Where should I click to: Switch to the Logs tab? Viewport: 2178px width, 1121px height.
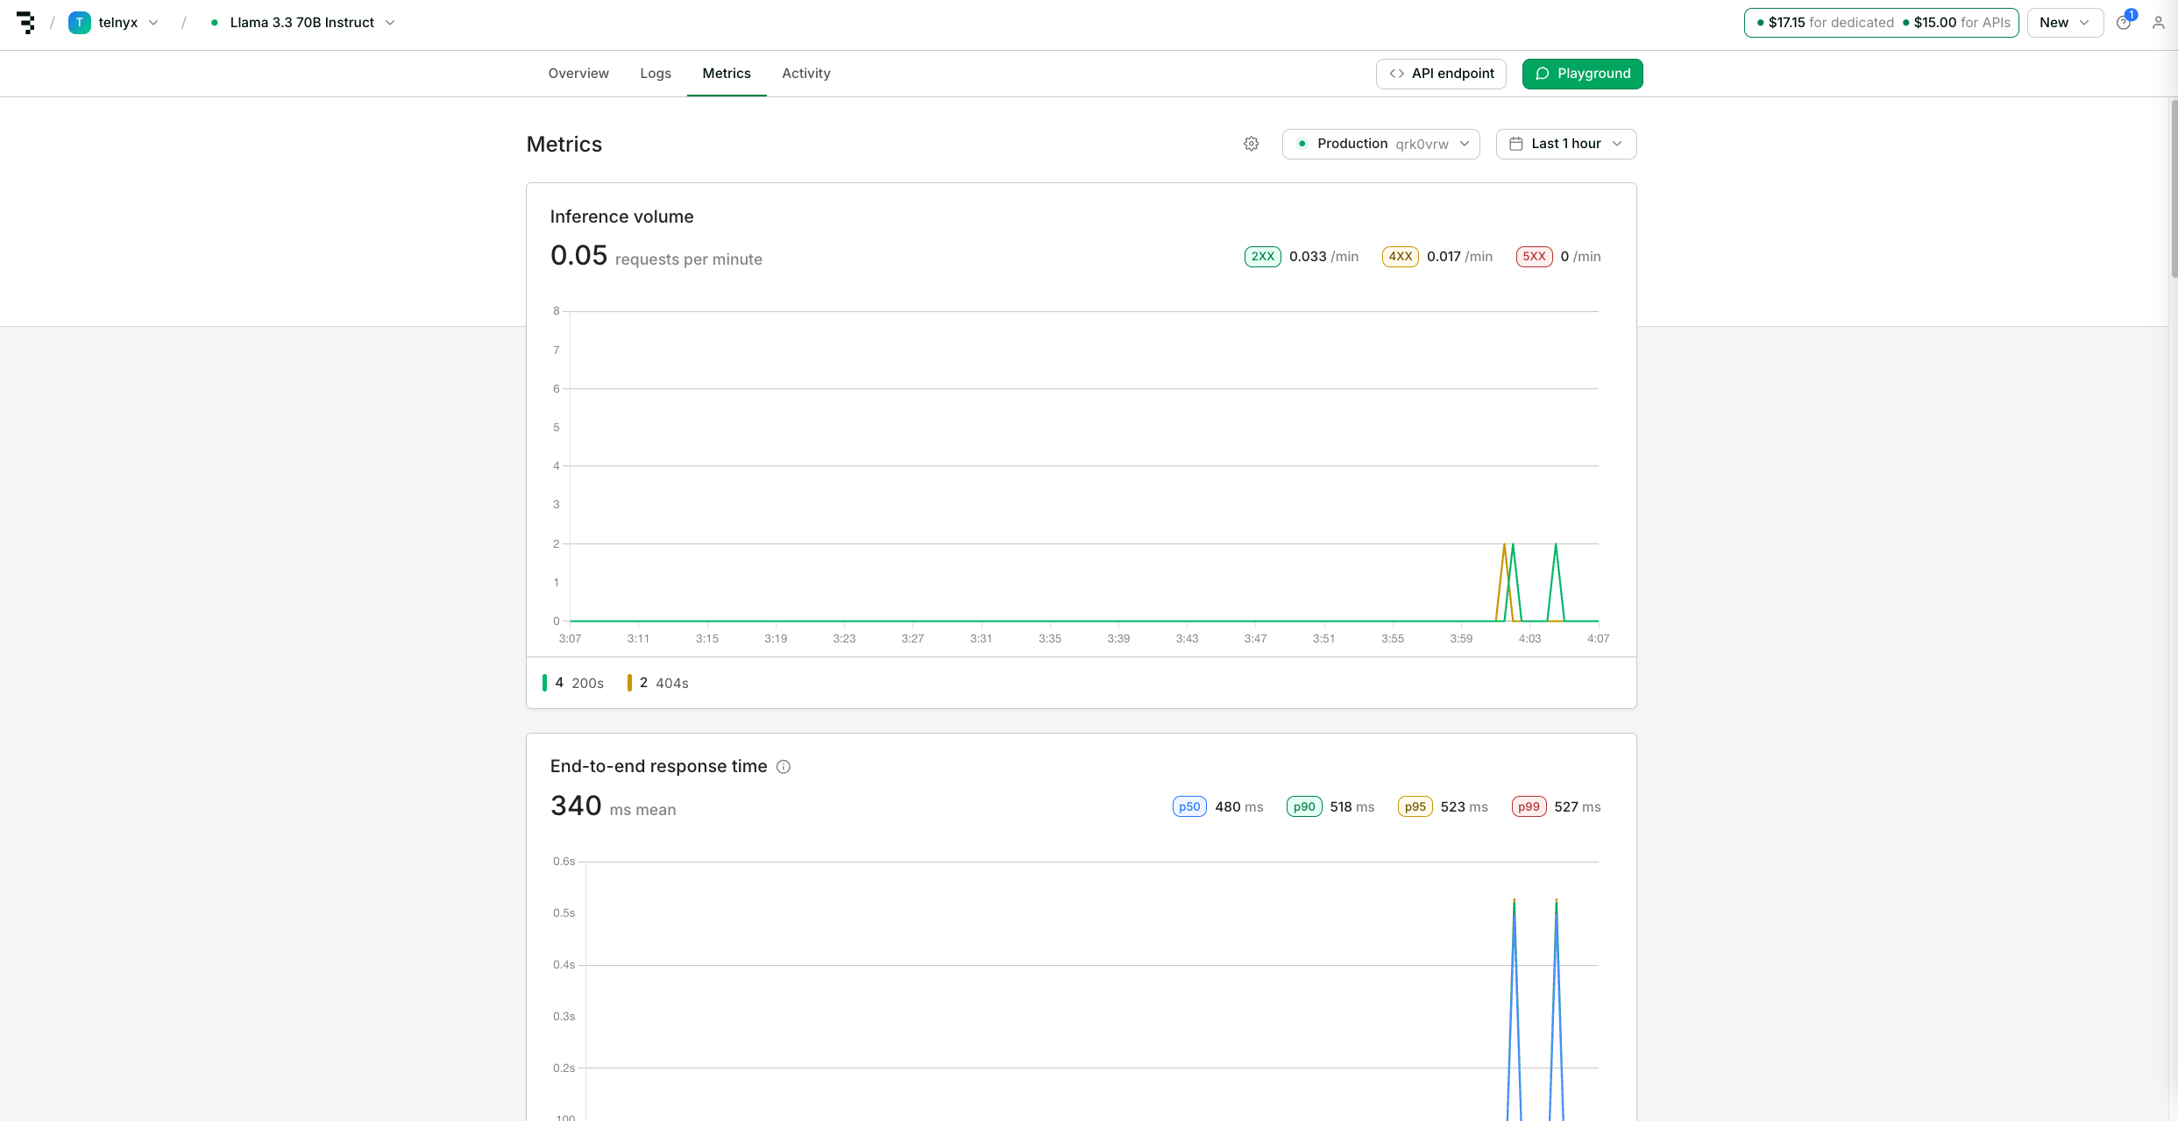pyautogui.click(x=656, y=74)
